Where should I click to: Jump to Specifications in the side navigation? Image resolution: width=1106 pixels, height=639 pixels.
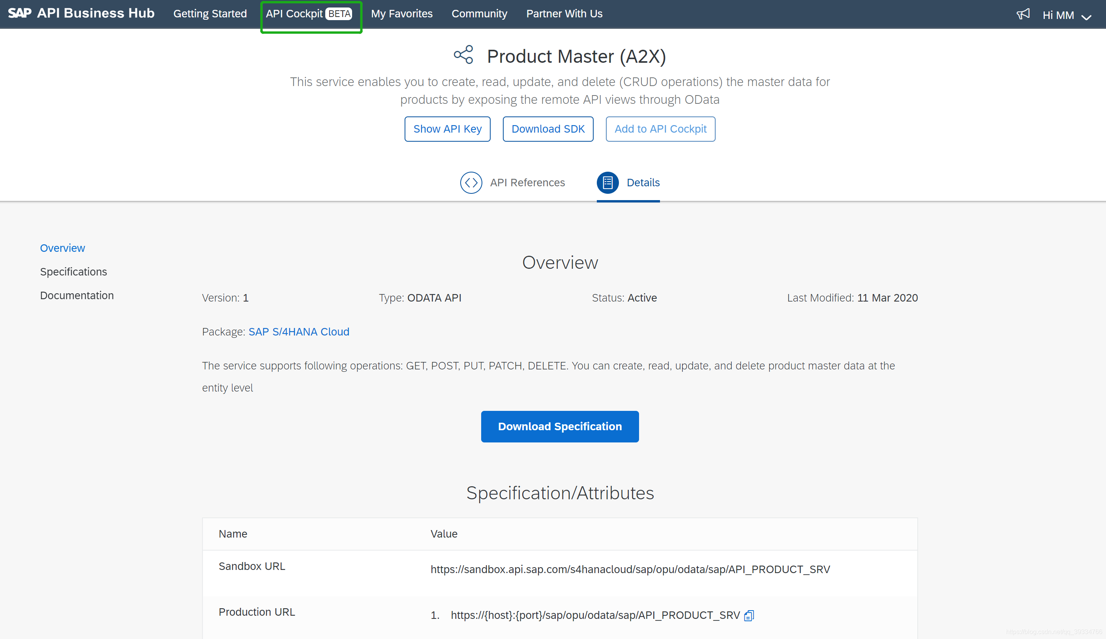(x=73, y=272)
